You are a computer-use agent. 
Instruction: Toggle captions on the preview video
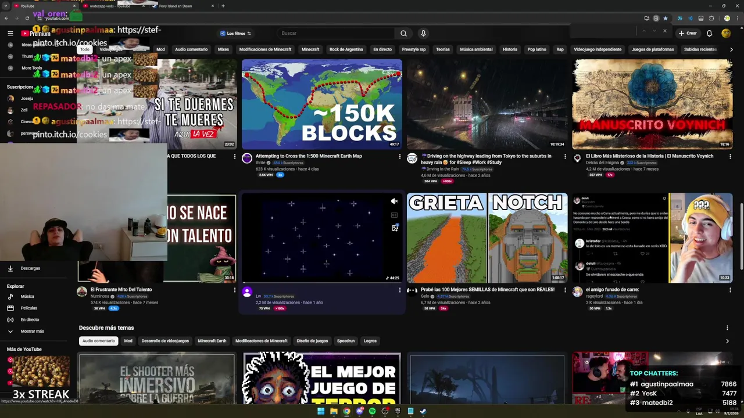coord(394,215)
